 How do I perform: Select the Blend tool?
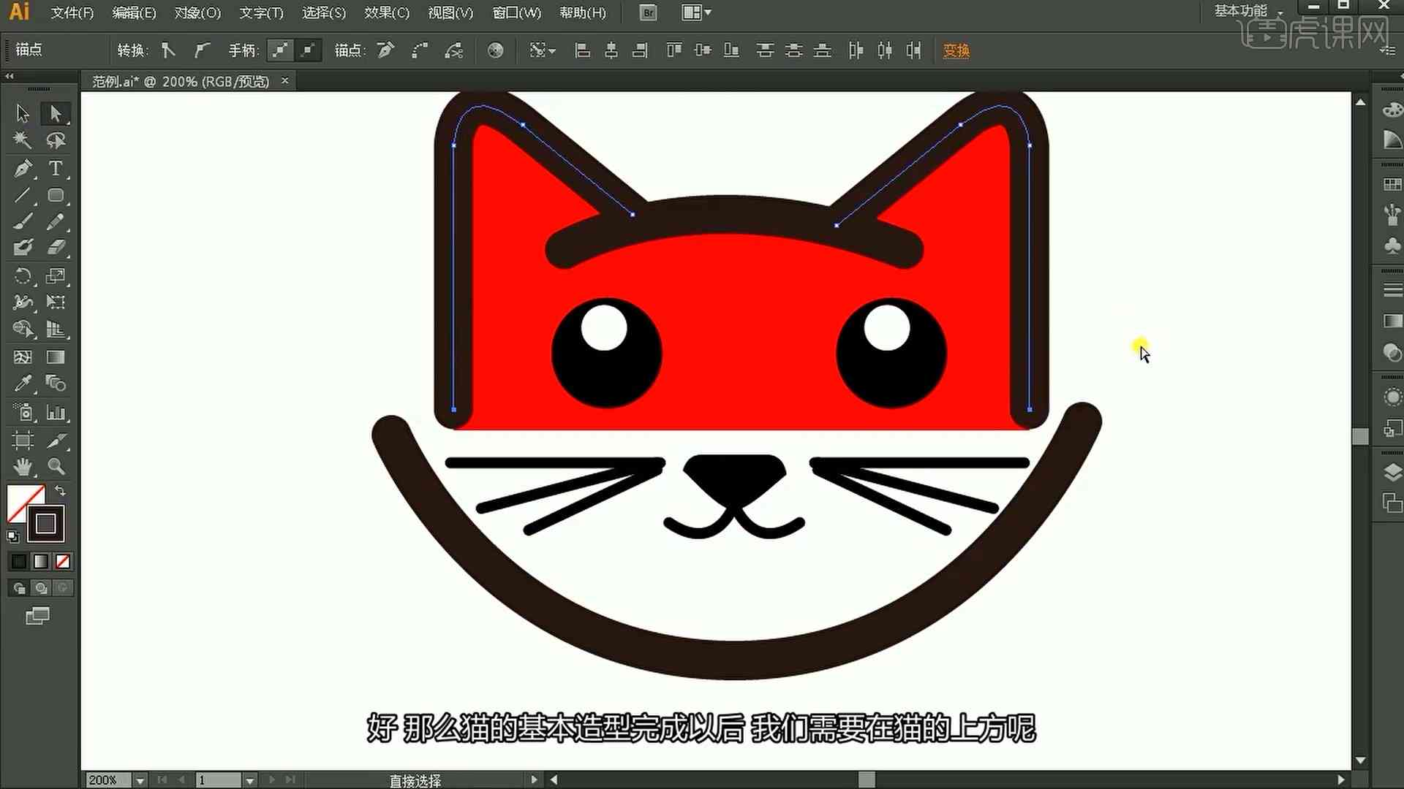click(x=56, y=384)
